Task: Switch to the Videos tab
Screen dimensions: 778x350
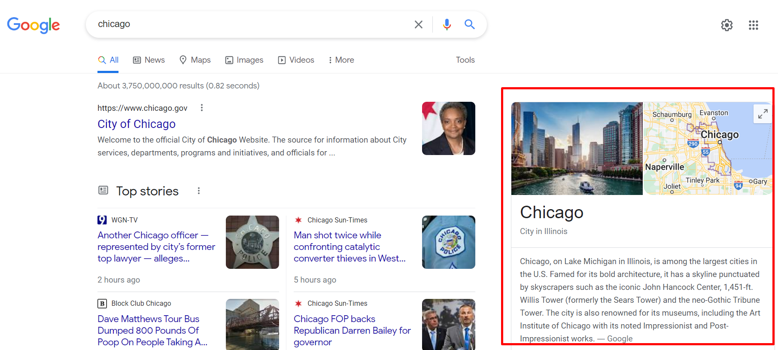Action: pyautogui.click(x=296, y=60)
